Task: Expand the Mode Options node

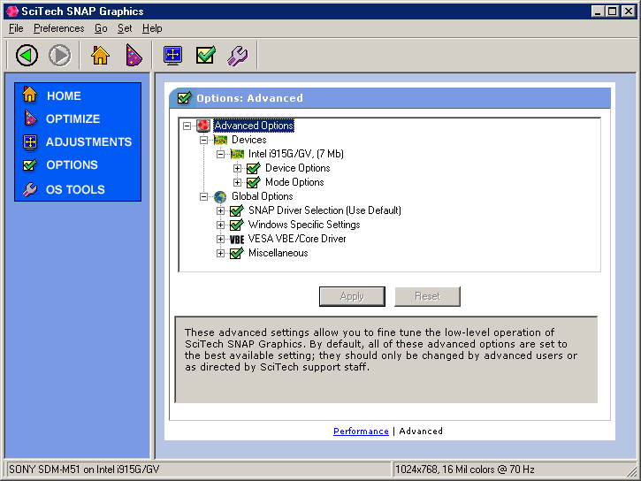Action: pos(237,182)
